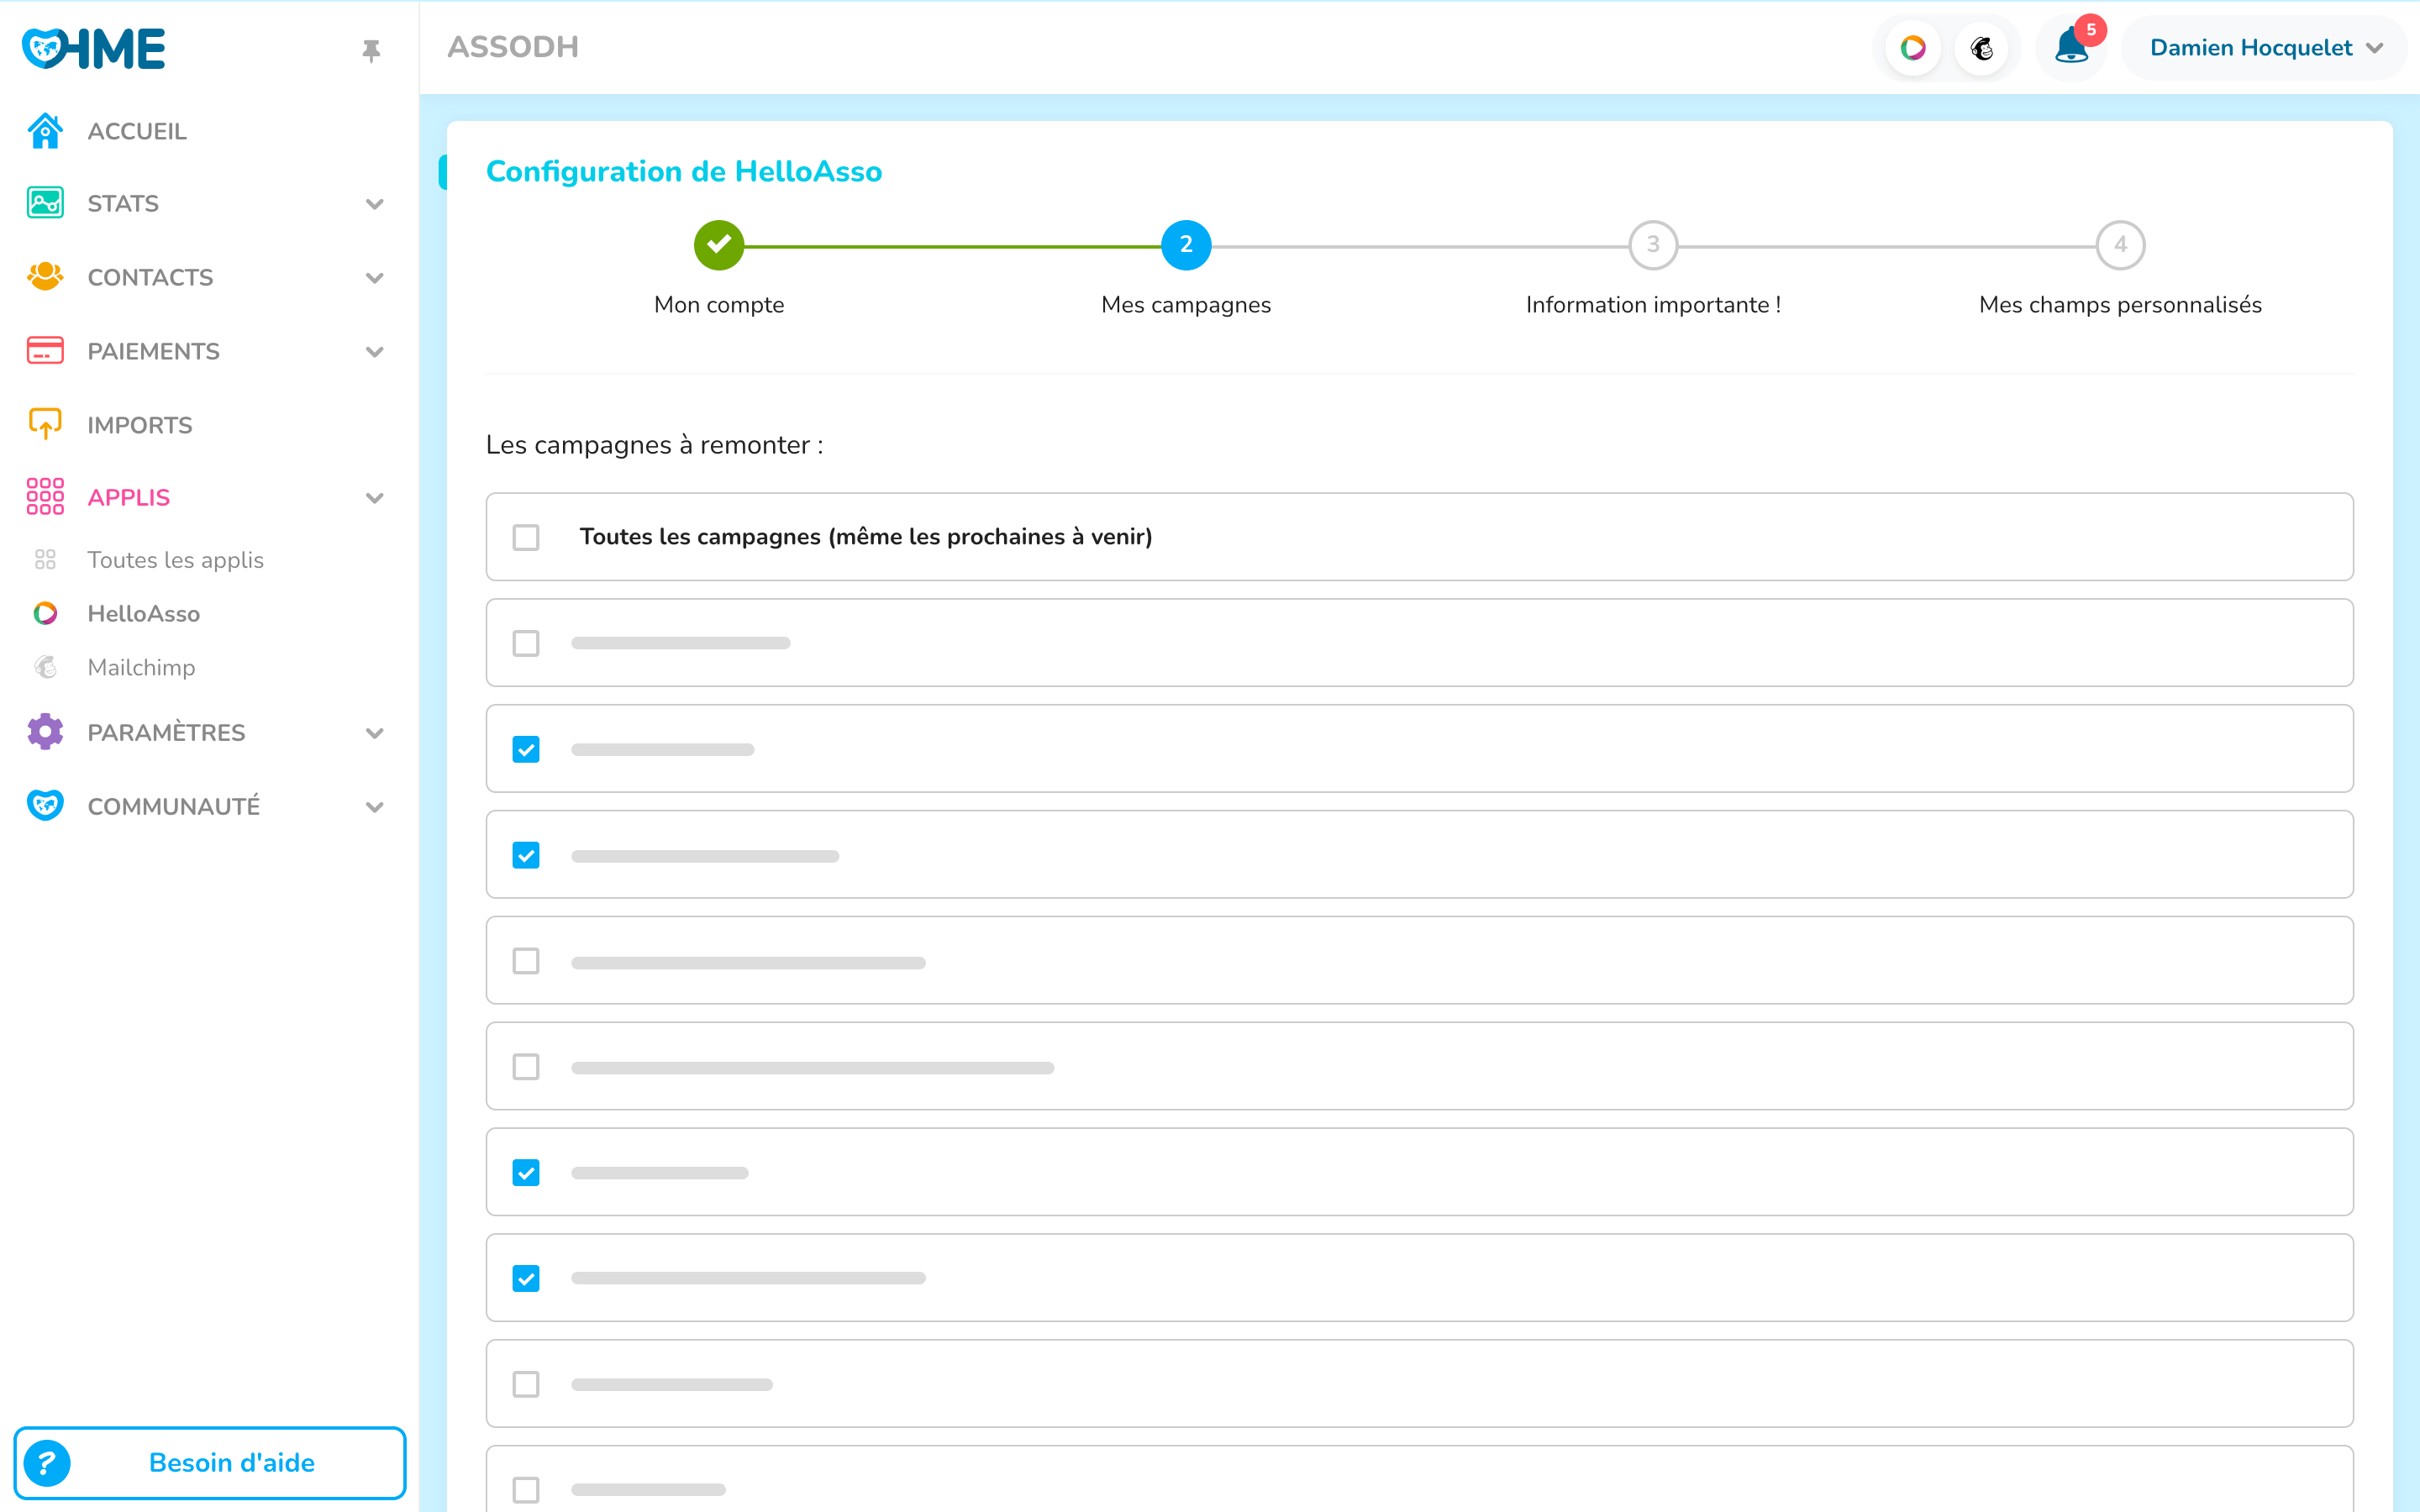The image size is (2420, 1512).
Task: Go to step 3 'Information importante'
Action: tap(1653, 245)
